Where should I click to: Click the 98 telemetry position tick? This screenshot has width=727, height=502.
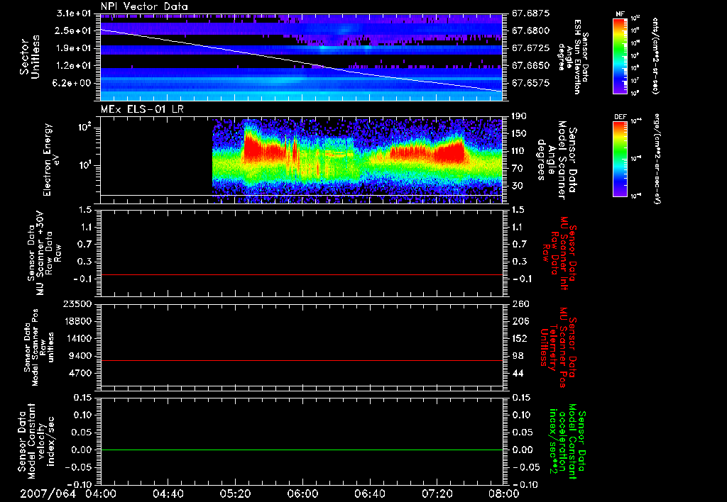(x=518, y=356)
